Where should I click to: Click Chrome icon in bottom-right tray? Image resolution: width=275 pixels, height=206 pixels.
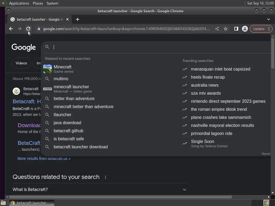(x=266, y=203)
